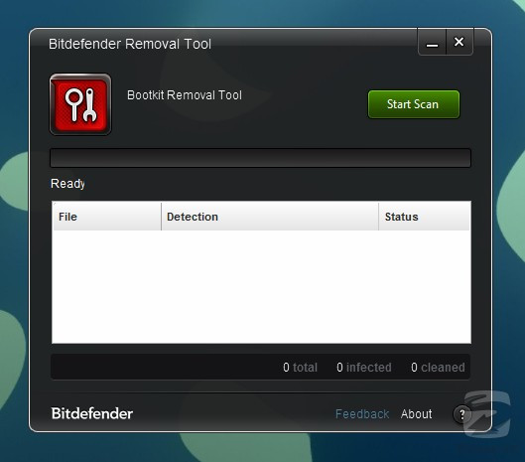This screenshot has height=462, width=525.
Task: Click the Ready status text
Action: point(67,184)
